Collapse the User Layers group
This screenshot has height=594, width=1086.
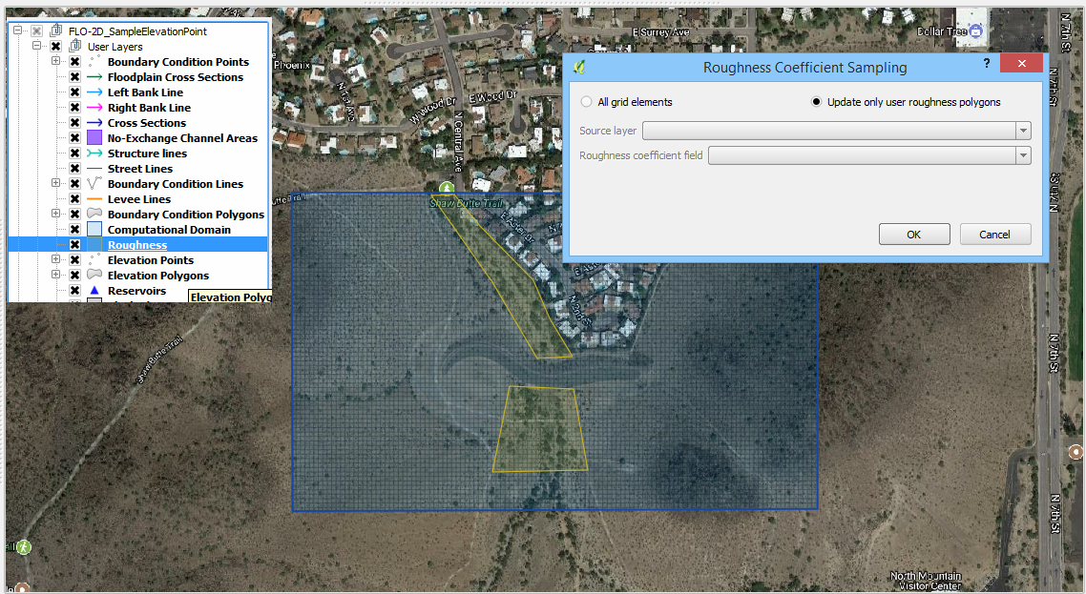[x=36, y=47]
